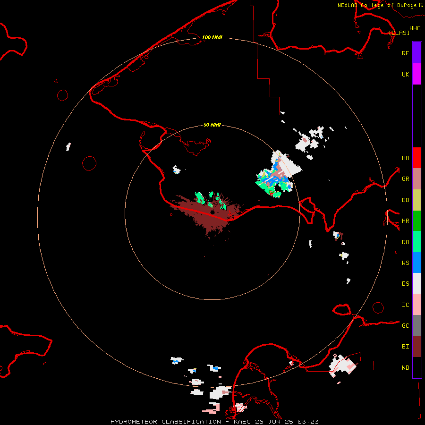Screen dimensions: 425x425
Task: Click the "WS" legend label
Action: (x=405, y=263)
